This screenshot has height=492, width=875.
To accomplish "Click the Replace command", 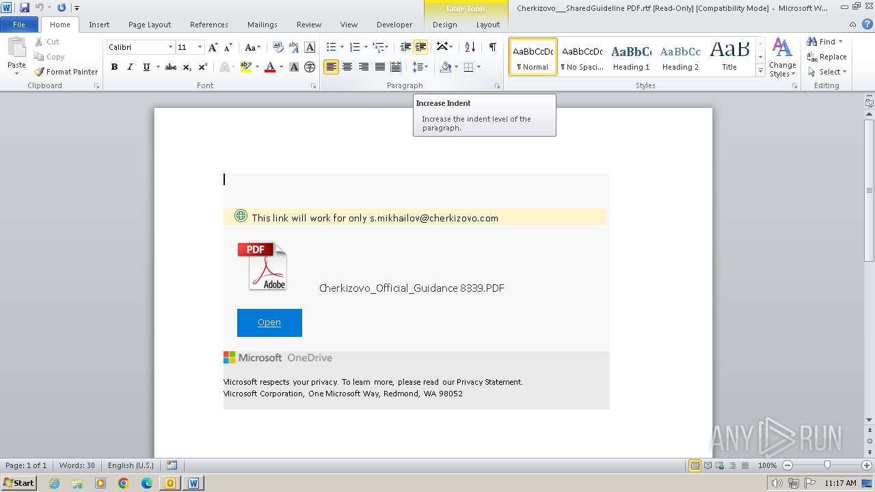I will pyautogui.click(x=826, y=57).
